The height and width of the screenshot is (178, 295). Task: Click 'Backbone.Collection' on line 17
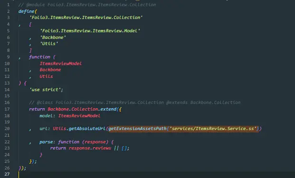click(73, 109)
